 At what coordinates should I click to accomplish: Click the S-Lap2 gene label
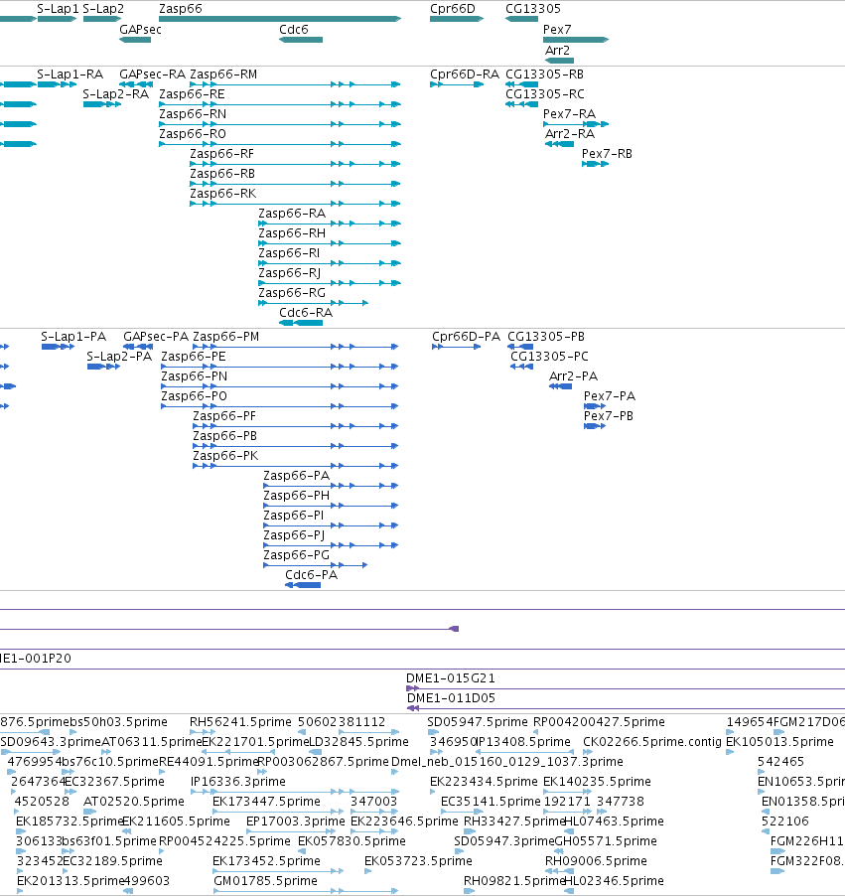[x=103, y=9]
